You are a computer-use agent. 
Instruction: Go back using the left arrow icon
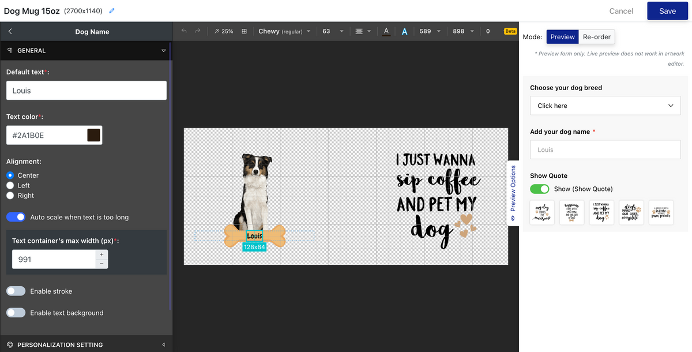(x=10, y=32)
